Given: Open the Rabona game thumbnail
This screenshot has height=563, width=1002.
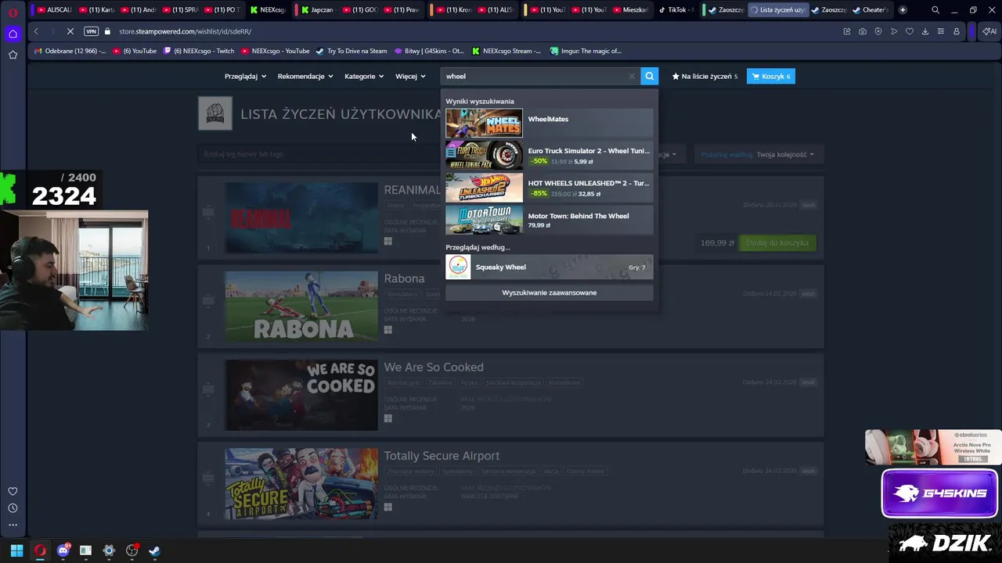Looking at the screenshot, I should point(301,306).
